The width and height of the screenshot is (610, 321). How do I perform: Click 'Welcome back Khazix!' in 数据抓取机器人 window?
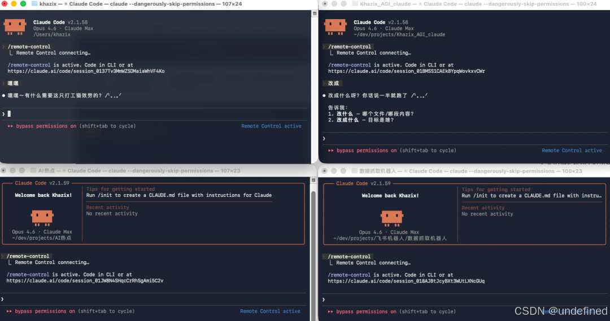pos(390,195)
